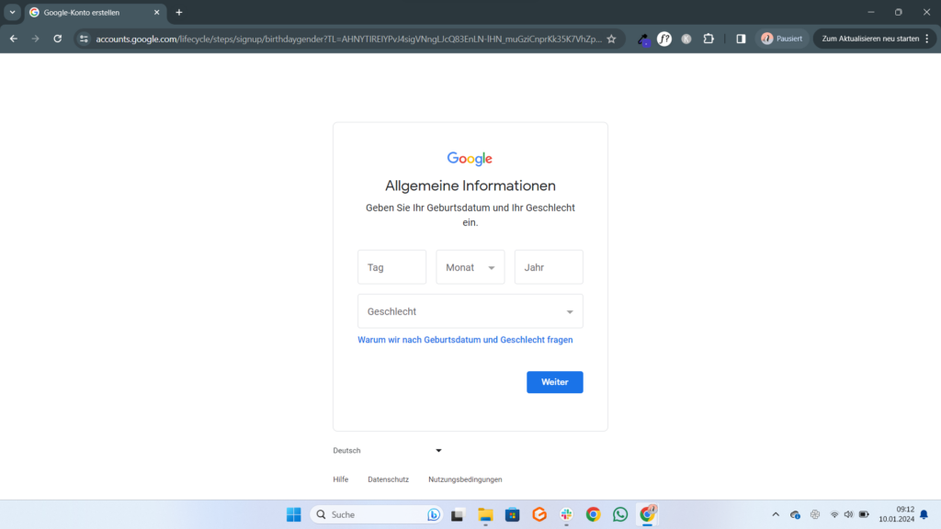The height and width of the screenshot is (529, 941).
Task: Open the Datenschutz footer link
Action: 388,479
